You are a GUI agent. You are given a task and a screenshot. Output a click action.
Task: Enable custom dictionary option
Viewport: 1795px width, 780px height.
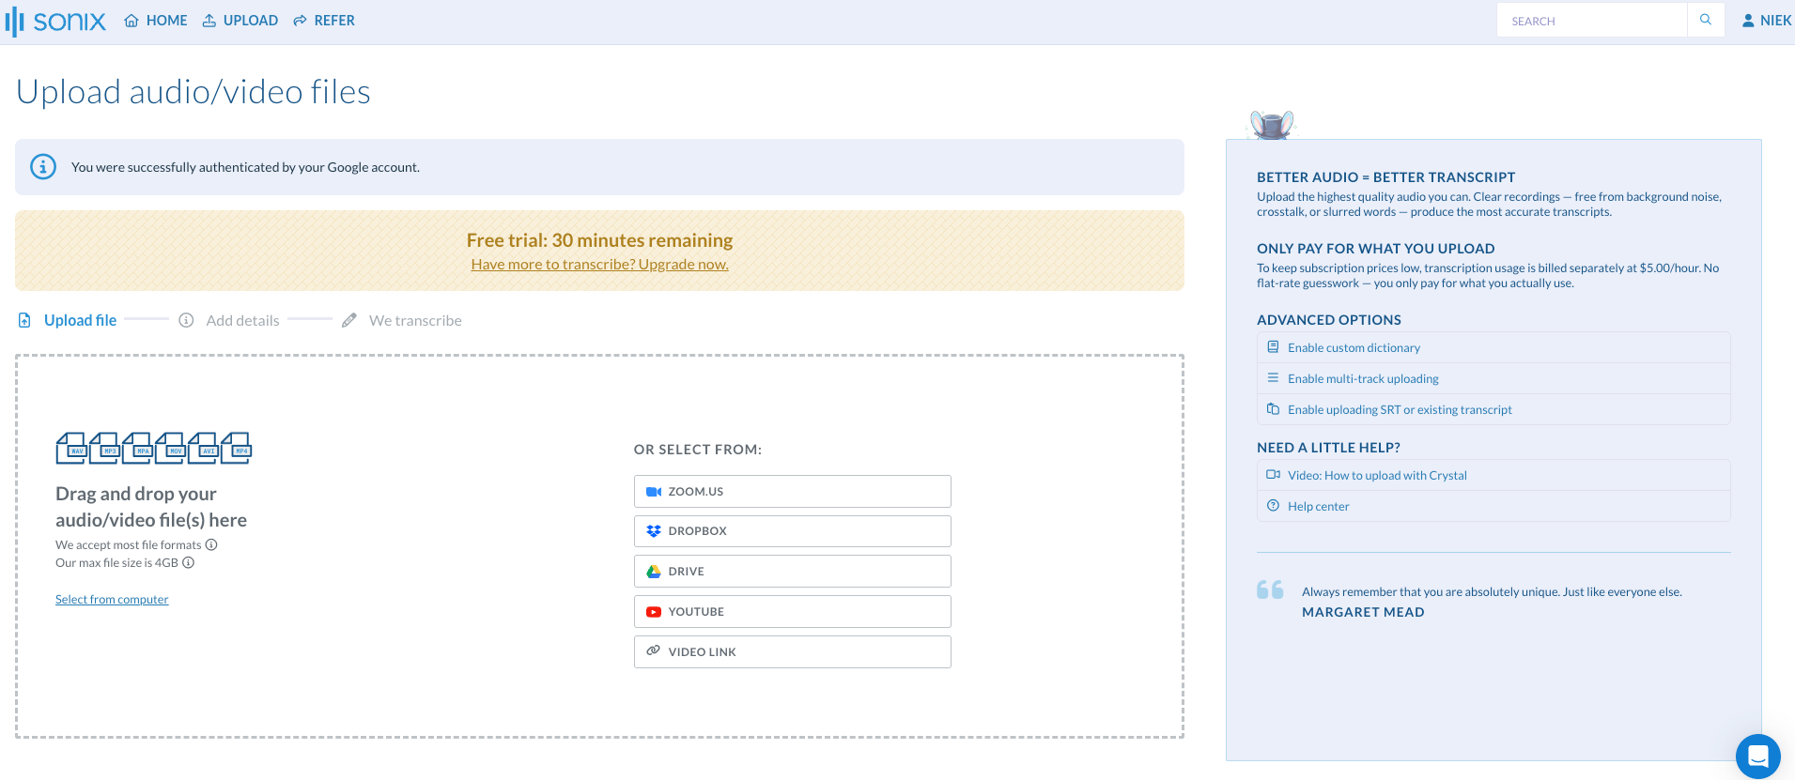tap(1354, 347)
